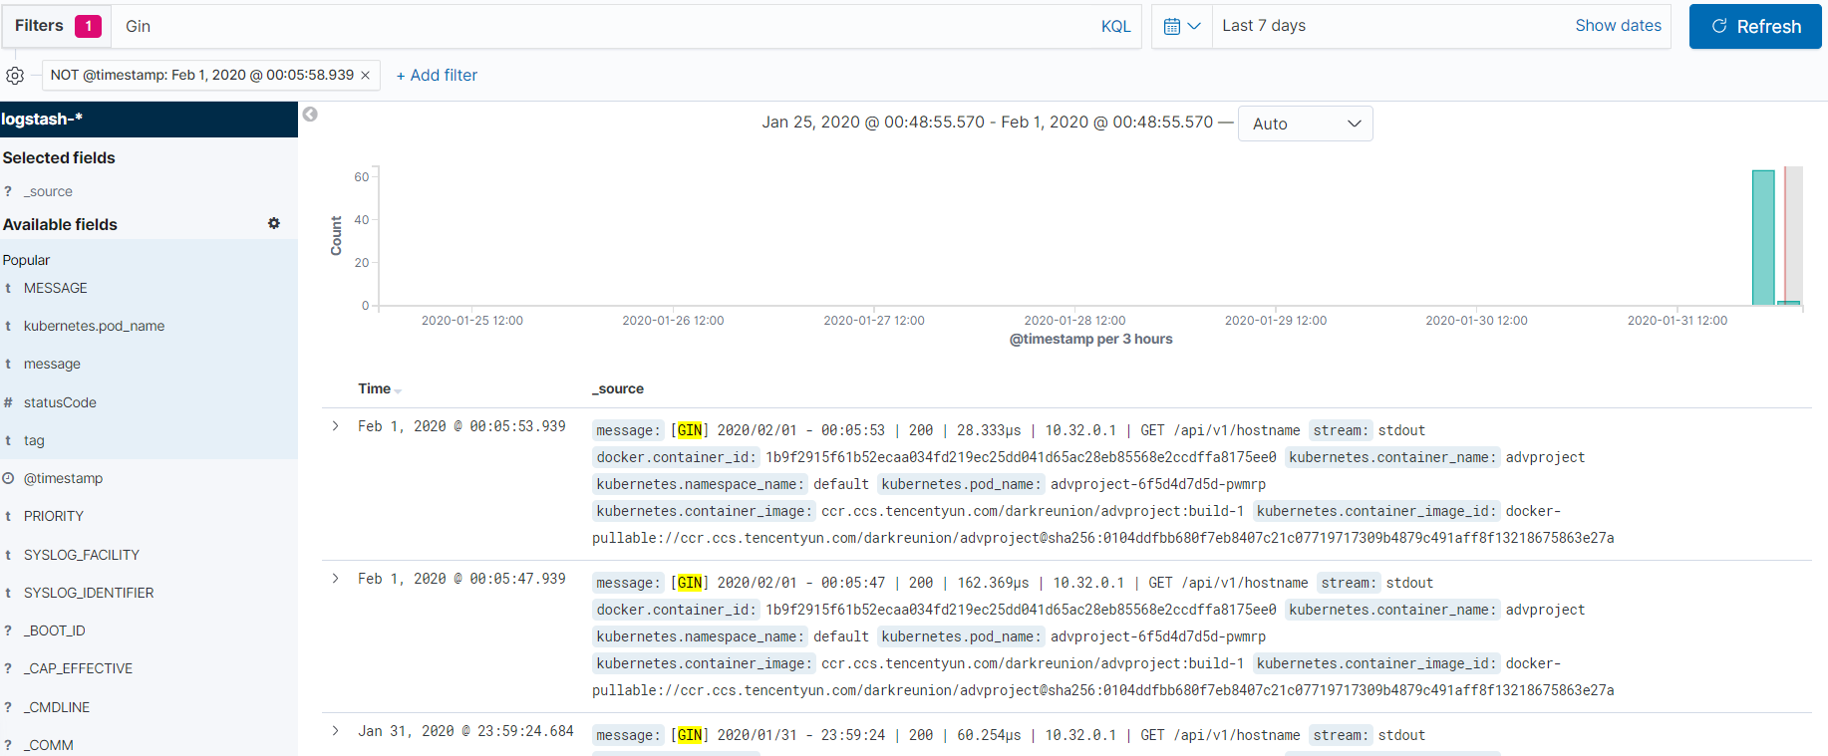Click the Available fields heading
The image size is (1828, 756).
[60, 225]
